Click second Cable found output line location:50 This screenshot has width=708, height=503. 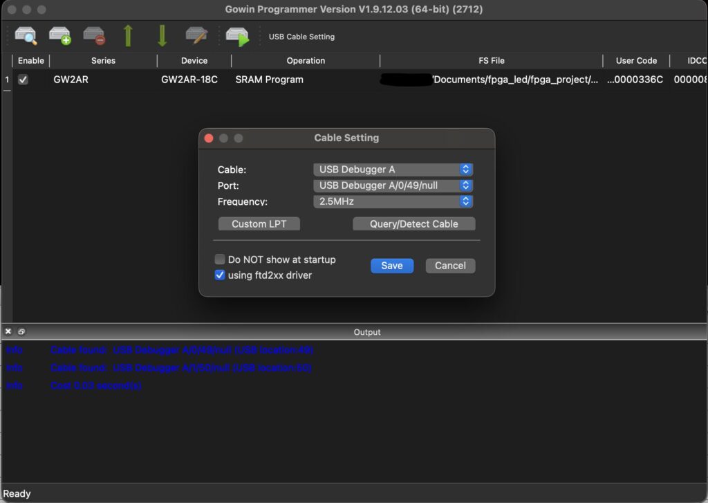point(180,367)
